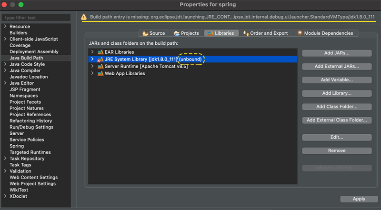Open Task Tags page
The height and width of the screenshot is (210, 381).
pyautogui.click(x=20, y=165)
